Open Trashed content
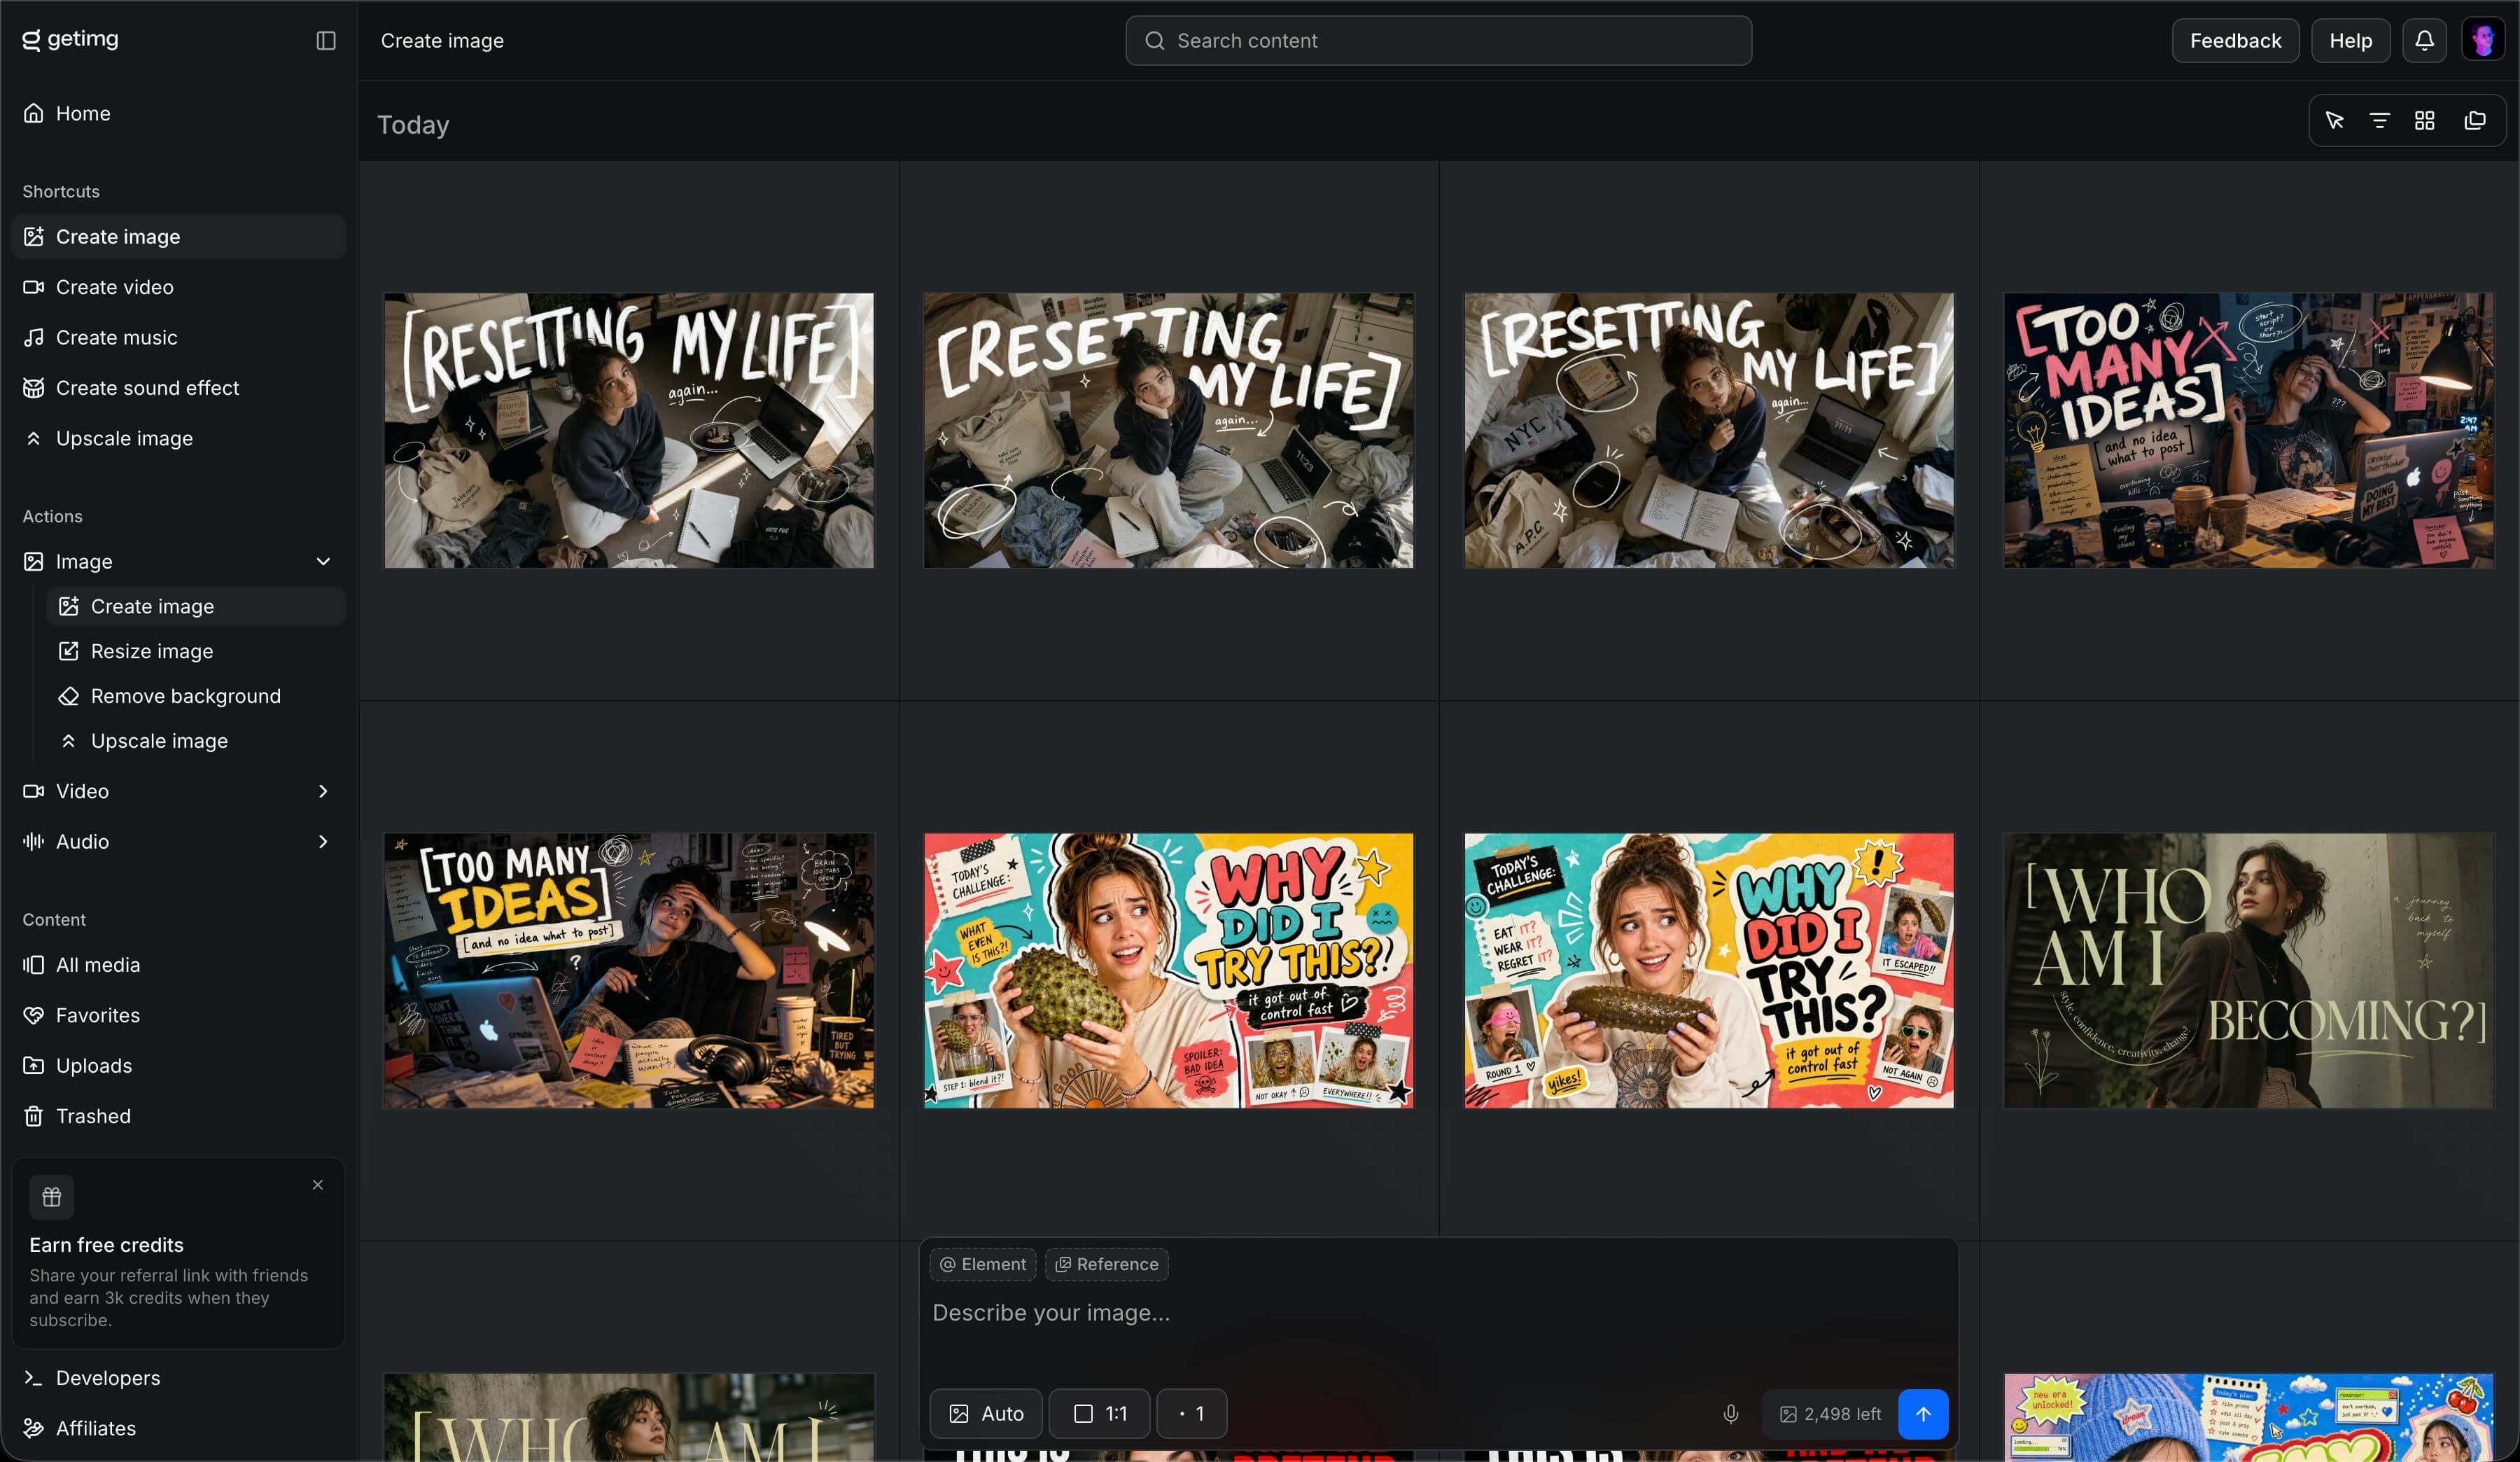 (179, 1116)
